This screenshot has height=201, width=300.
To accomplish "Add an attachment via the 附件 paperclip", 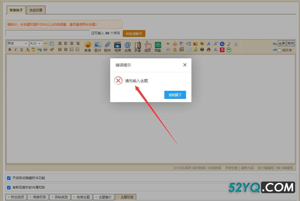I will [x=107, y=46].
